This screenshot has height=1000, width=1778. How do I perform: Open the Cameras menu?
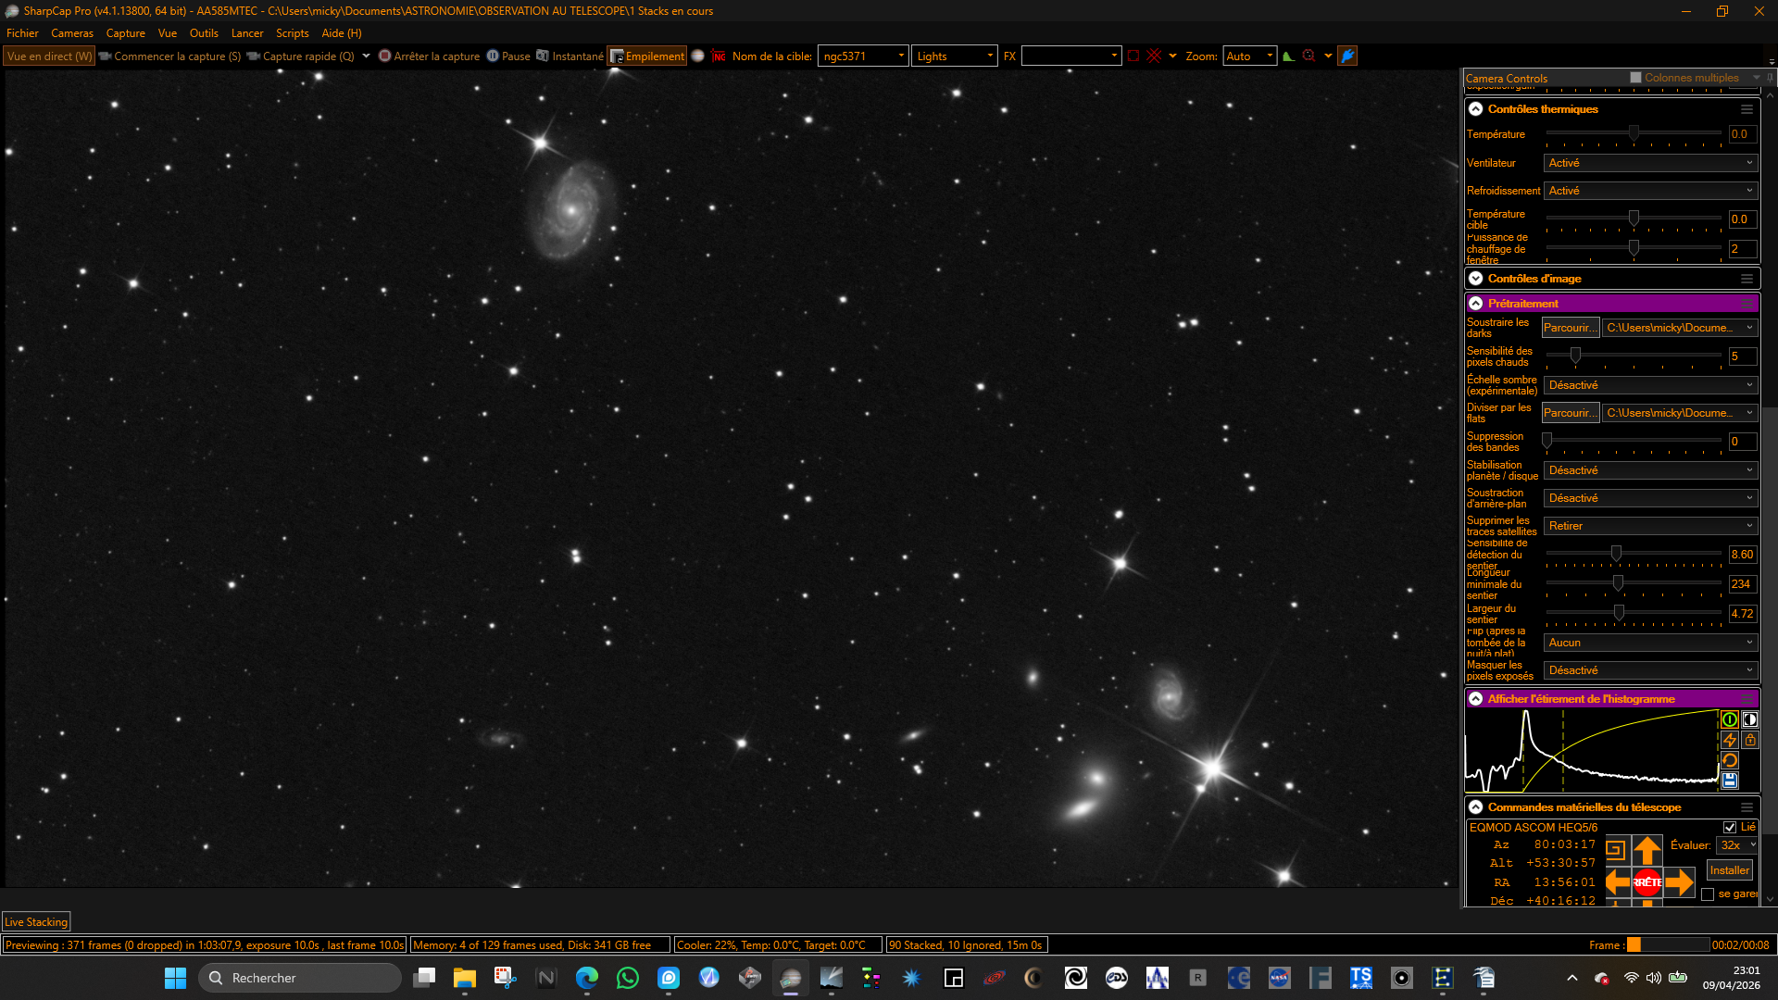[x=72, y=33]
